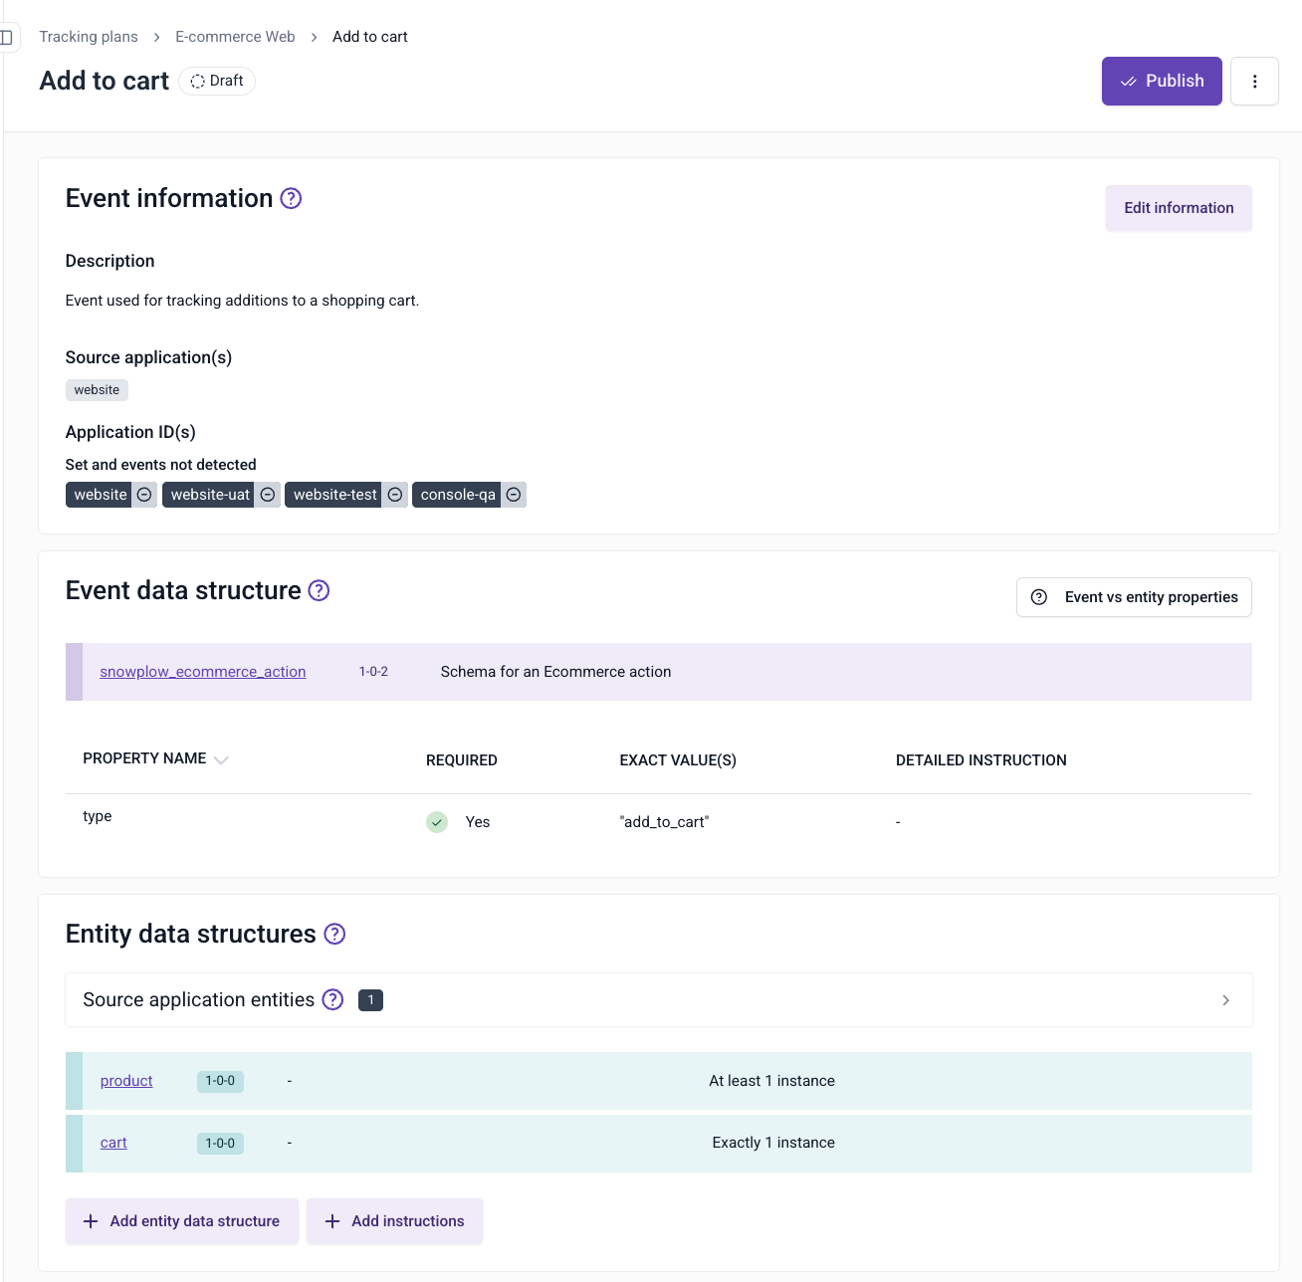Remove the website application ID tag
This screenshot has height=1282, width=1302.
click(x=144, y=495)
